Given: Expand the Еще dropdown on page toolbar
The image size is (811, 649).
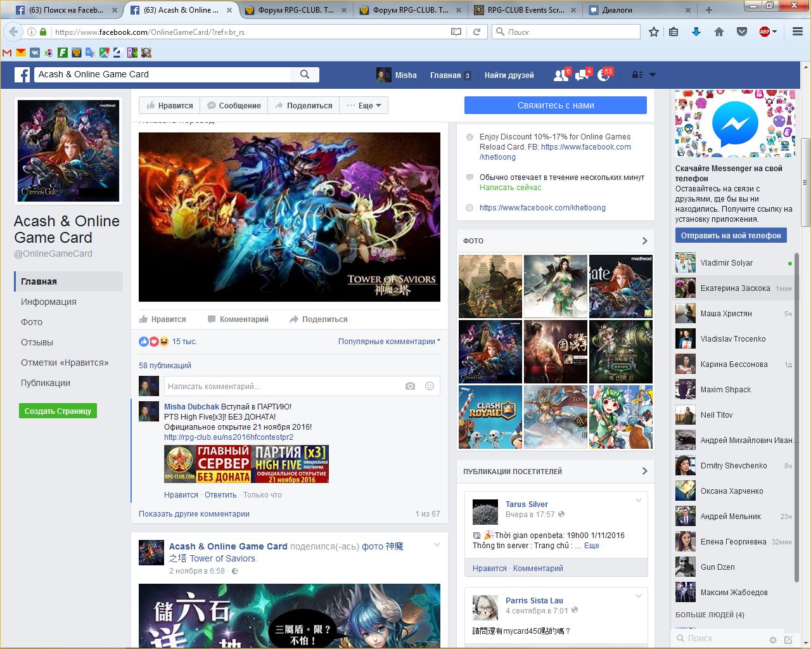Looking at the screenshot, I should click(364, 106).
